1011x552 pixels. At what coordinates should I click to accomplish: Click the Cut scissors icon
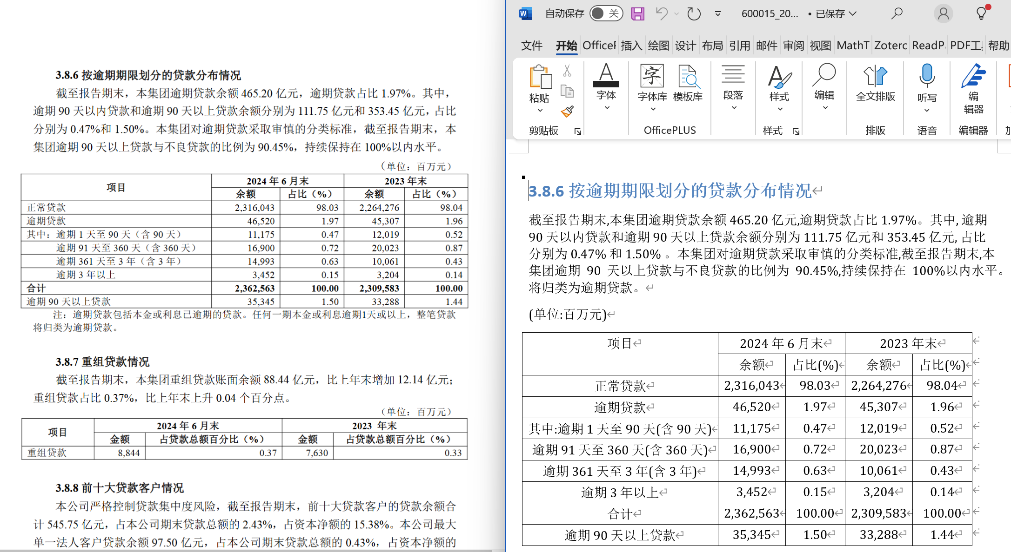(x=567, y=71)
